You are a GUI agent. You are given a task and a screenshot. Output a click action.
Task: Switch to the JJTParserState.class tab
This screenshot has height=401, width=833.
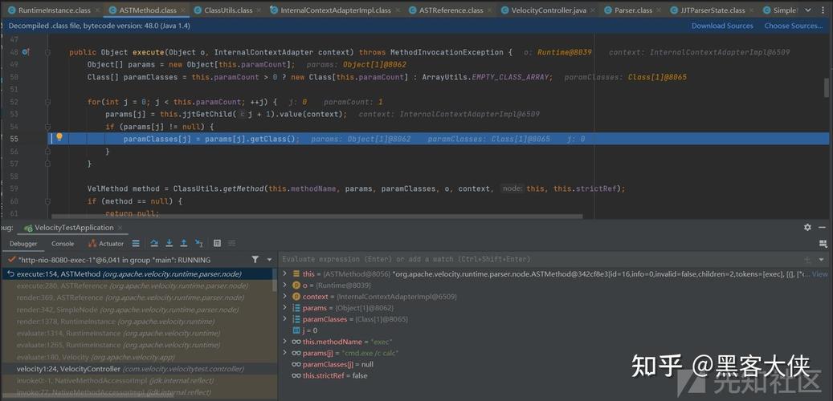pyautogui.click(x=714, y=10)
